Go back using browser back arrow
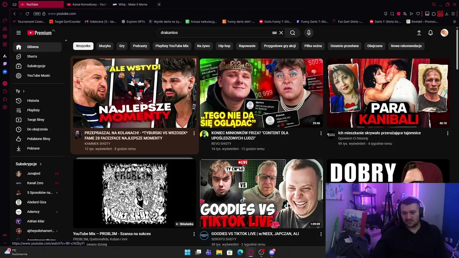Screen dimensions: 459x258 point(14,14)
